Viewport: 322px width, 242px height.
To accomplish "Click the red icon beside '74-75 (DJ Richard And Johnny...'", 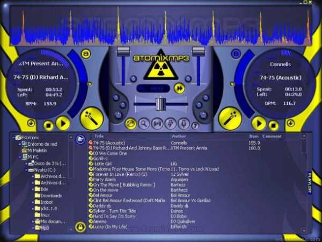I will coord(91,148).
